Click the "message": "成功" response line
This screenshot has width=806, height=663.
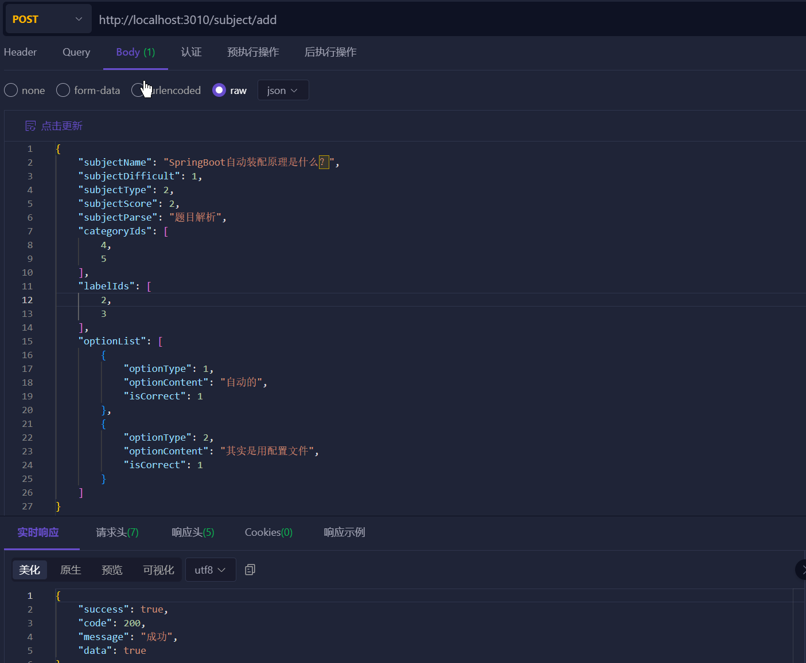coord(128,637)
